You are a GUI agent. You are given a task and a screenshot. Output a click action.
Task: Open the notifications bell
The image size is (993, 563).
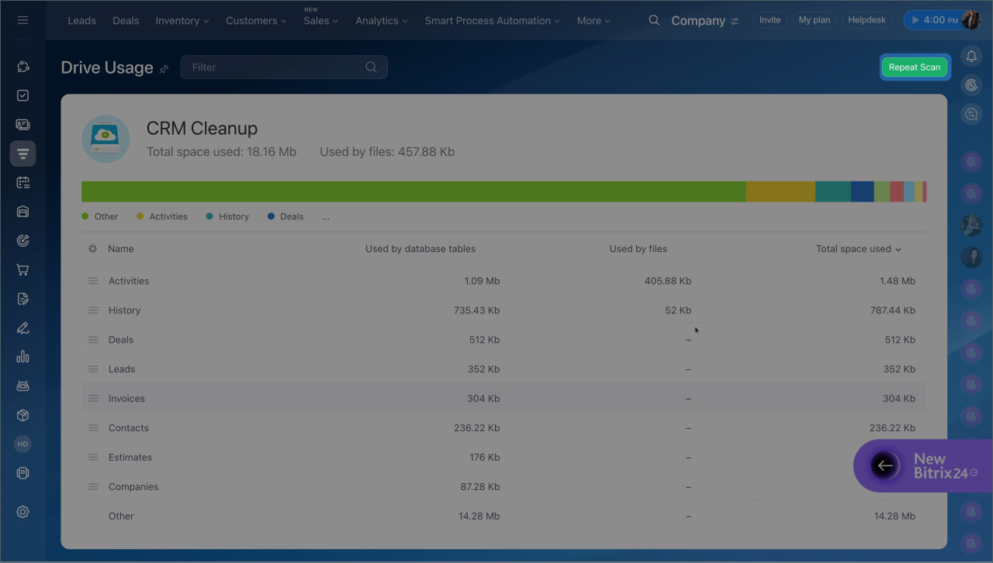971,56
